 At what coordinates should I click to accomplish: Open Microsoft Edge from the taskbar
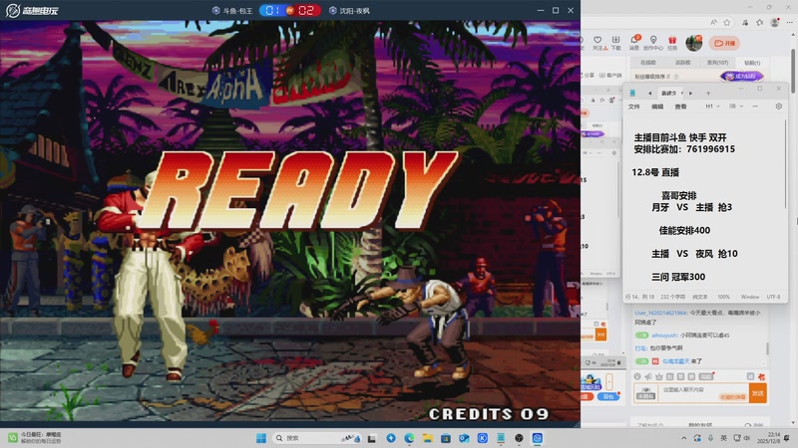[409, 438]
